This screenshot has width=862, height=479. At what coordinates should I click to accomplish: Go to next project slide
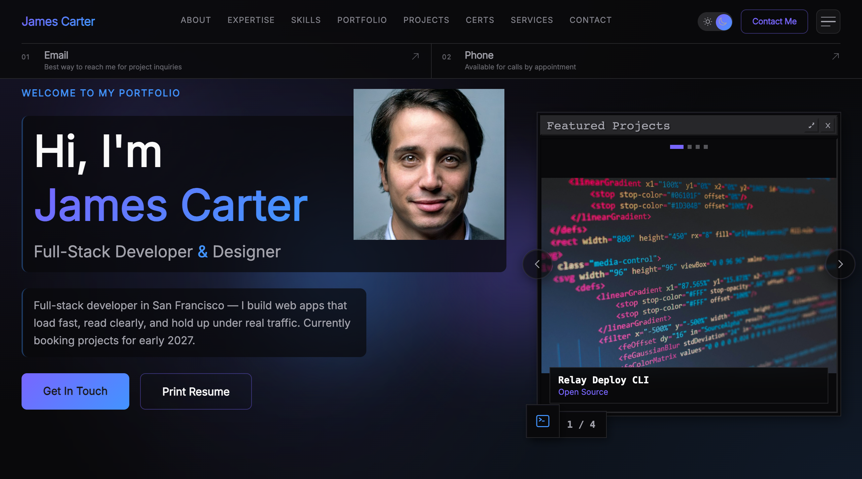point(840,264)
